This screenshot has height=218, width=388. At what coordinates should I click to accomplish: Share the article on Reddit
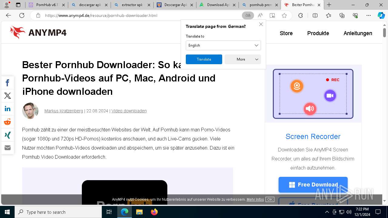(8, 122)
